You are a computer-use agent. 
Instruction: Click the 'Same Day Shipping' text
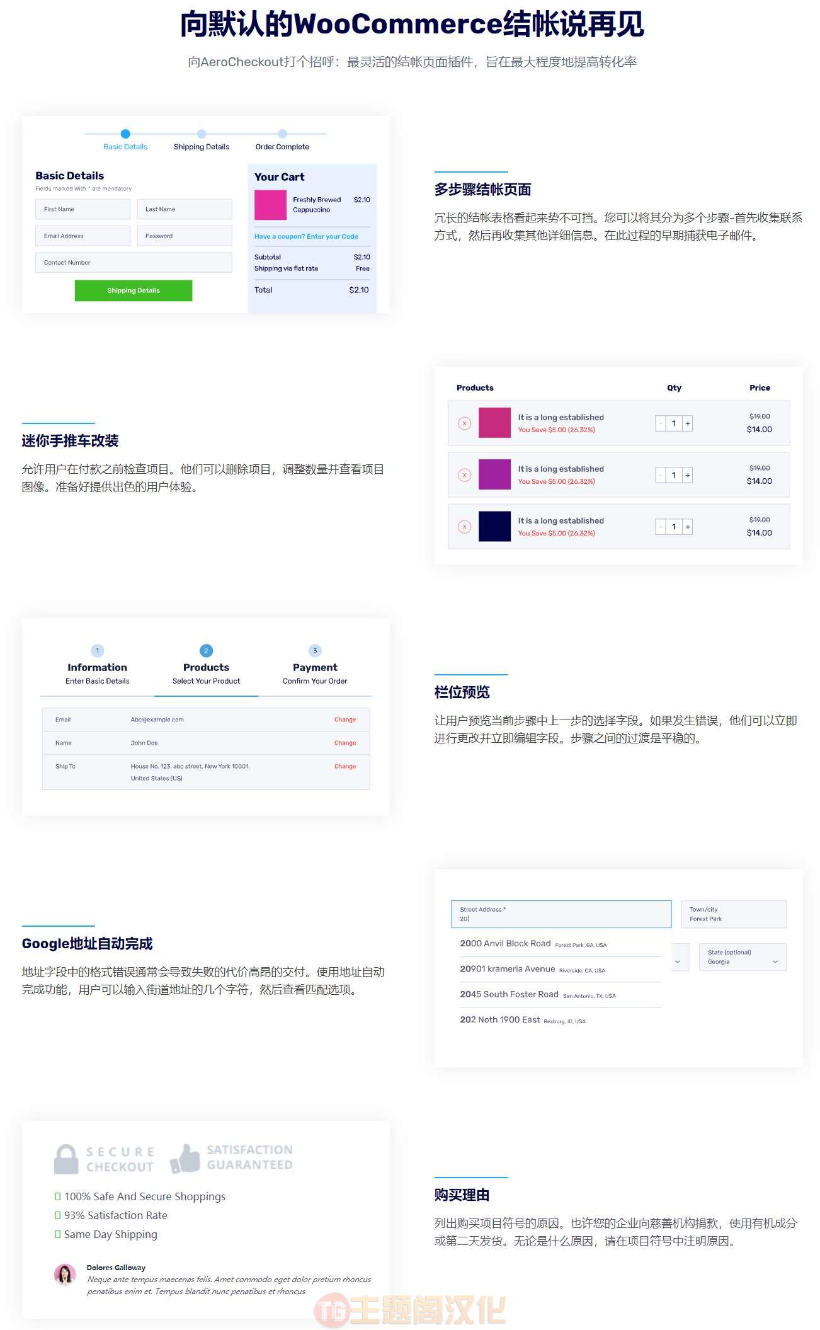[111, 1234]
